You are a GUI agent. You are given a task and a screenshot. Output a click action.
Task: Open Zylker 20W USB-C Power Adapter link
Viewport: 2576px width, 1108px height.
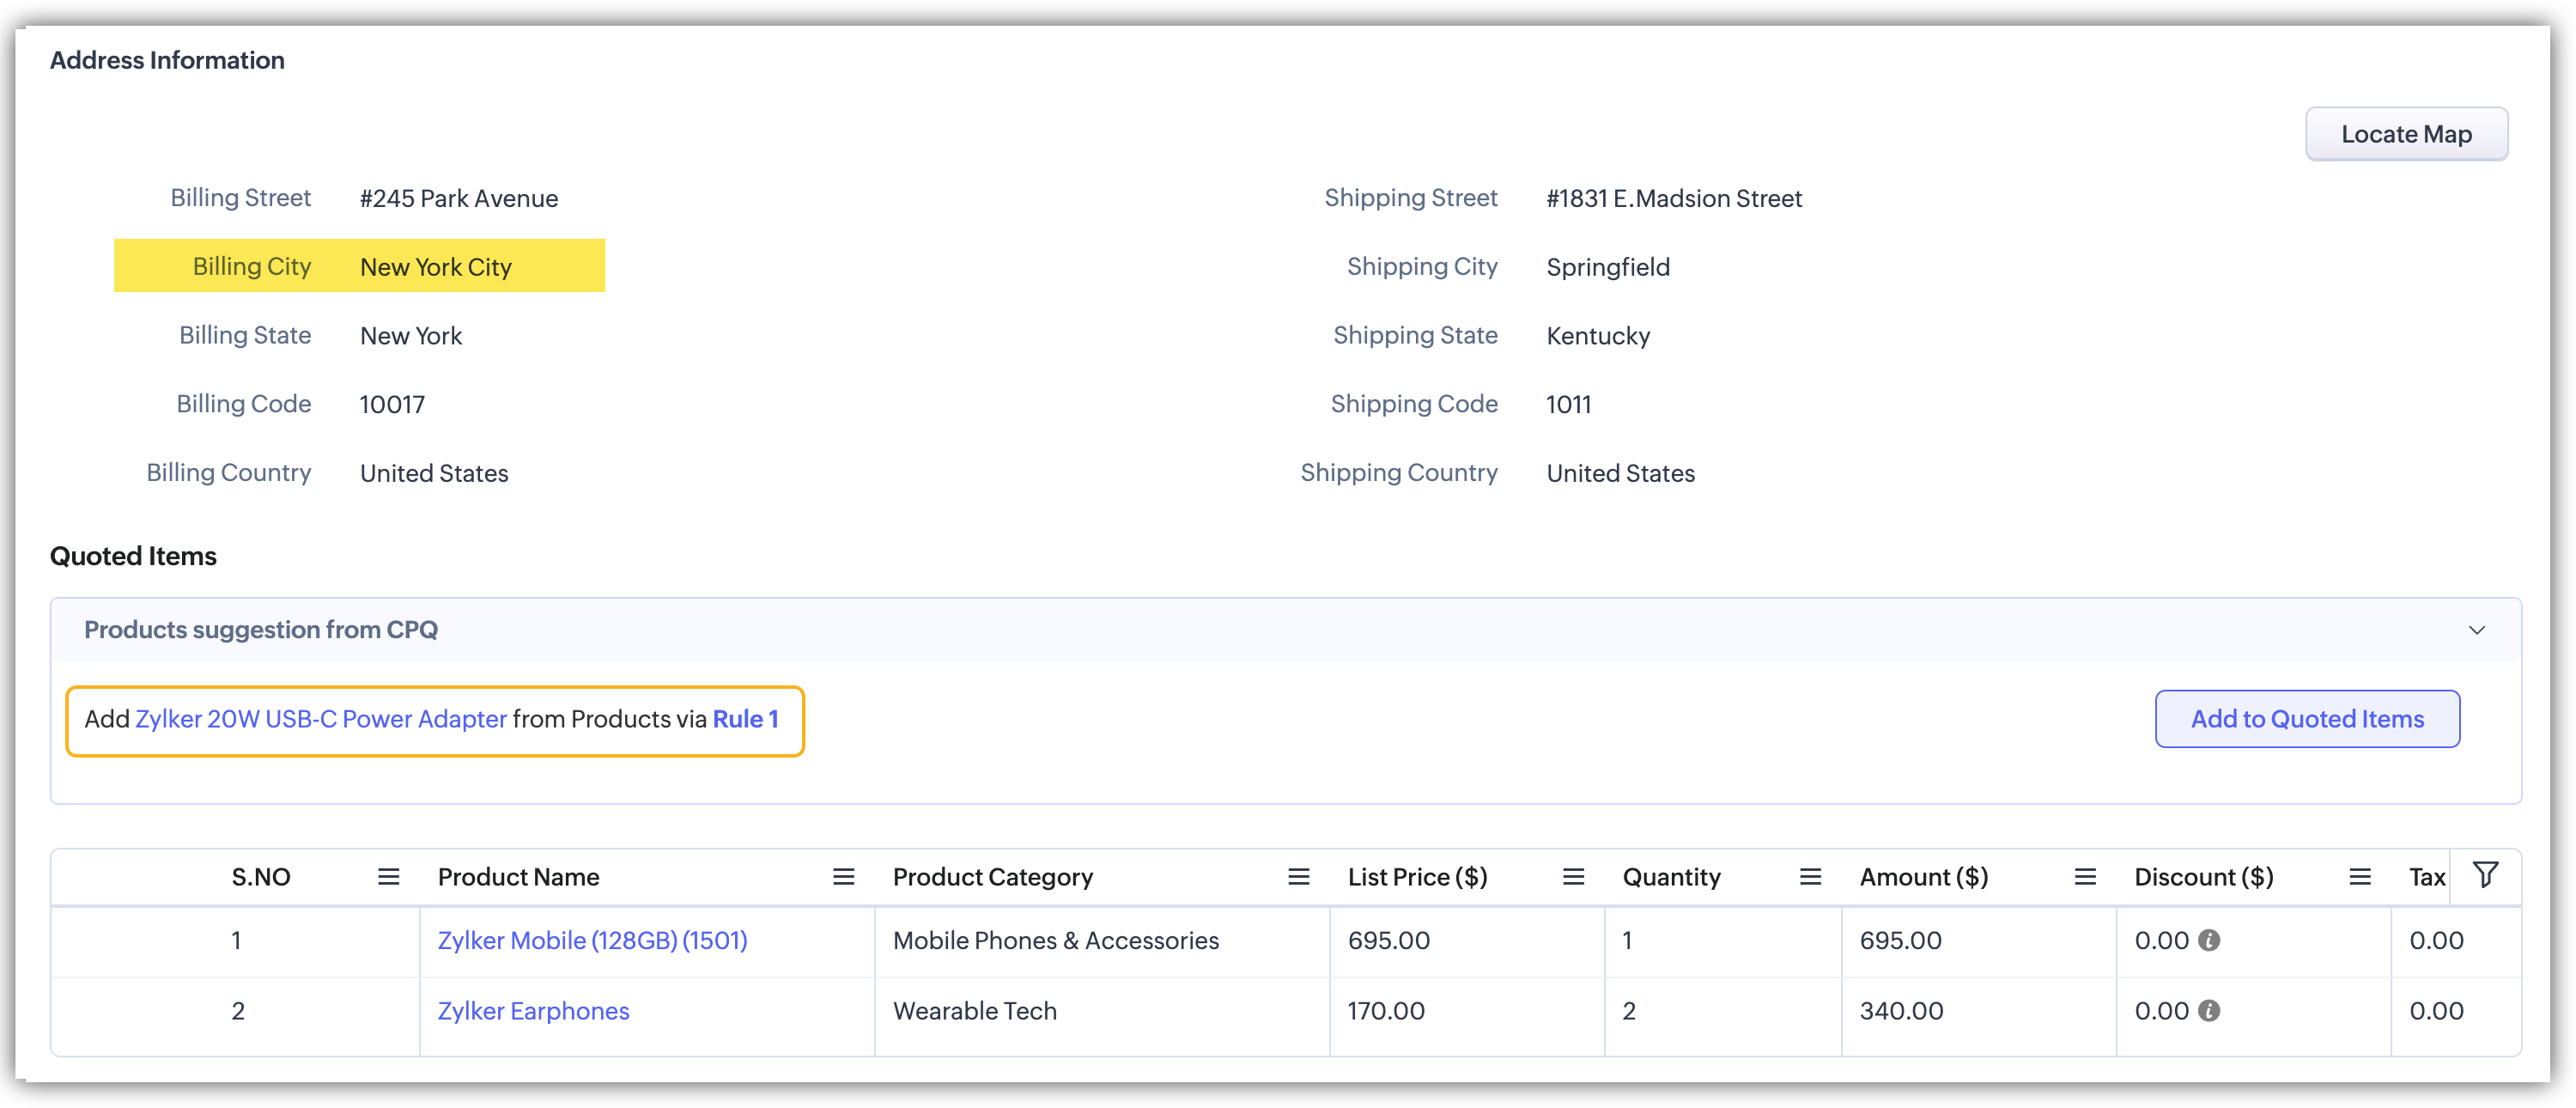(x=321, y=719)
